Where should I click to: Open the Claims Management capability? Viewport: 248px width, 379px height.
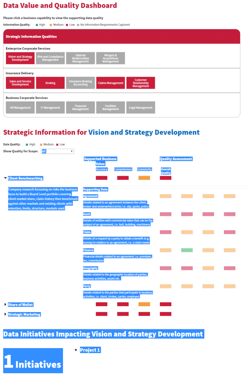click(x=110, y=83)
